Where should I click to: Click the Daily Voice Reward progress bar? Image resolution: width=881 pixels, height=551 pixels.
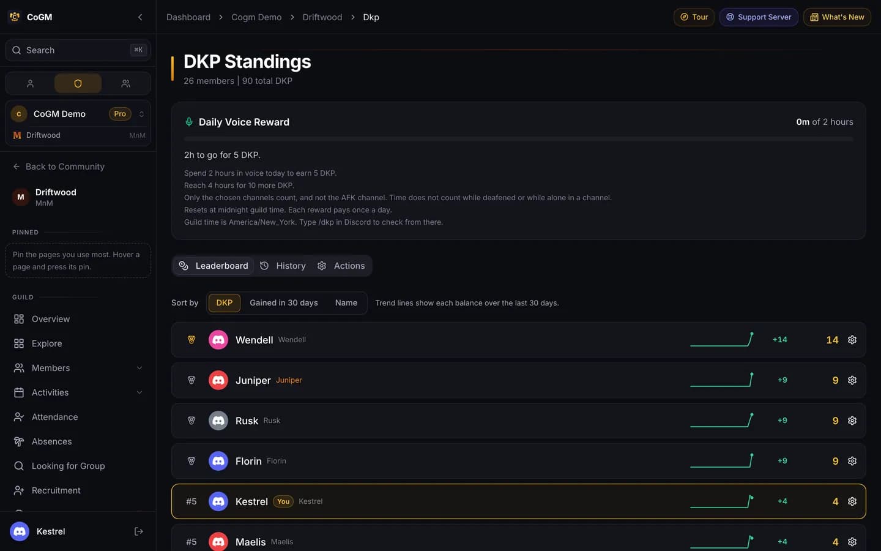coord(519,140)
